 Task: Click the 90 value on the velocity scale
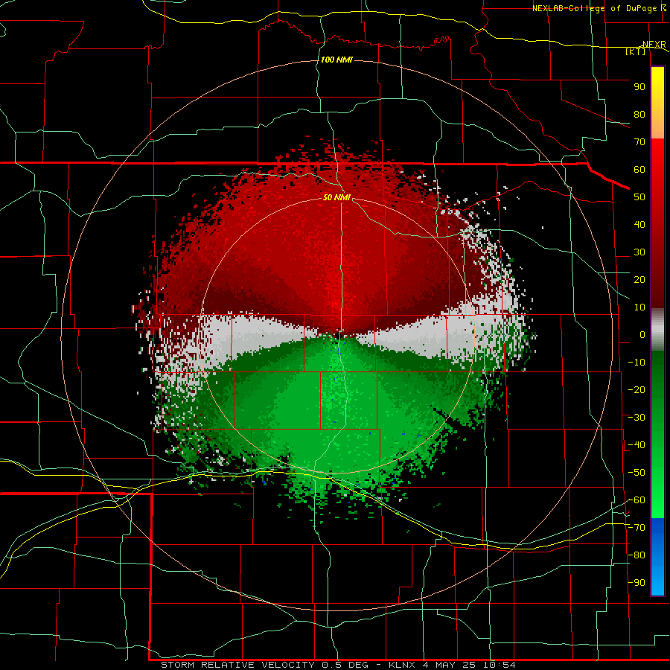(639, 87)
